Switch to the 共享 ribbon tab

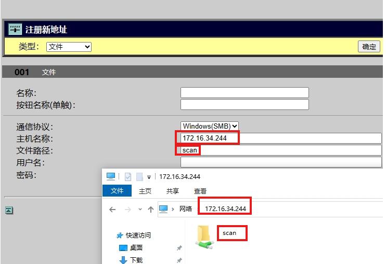tap(172, 191)
